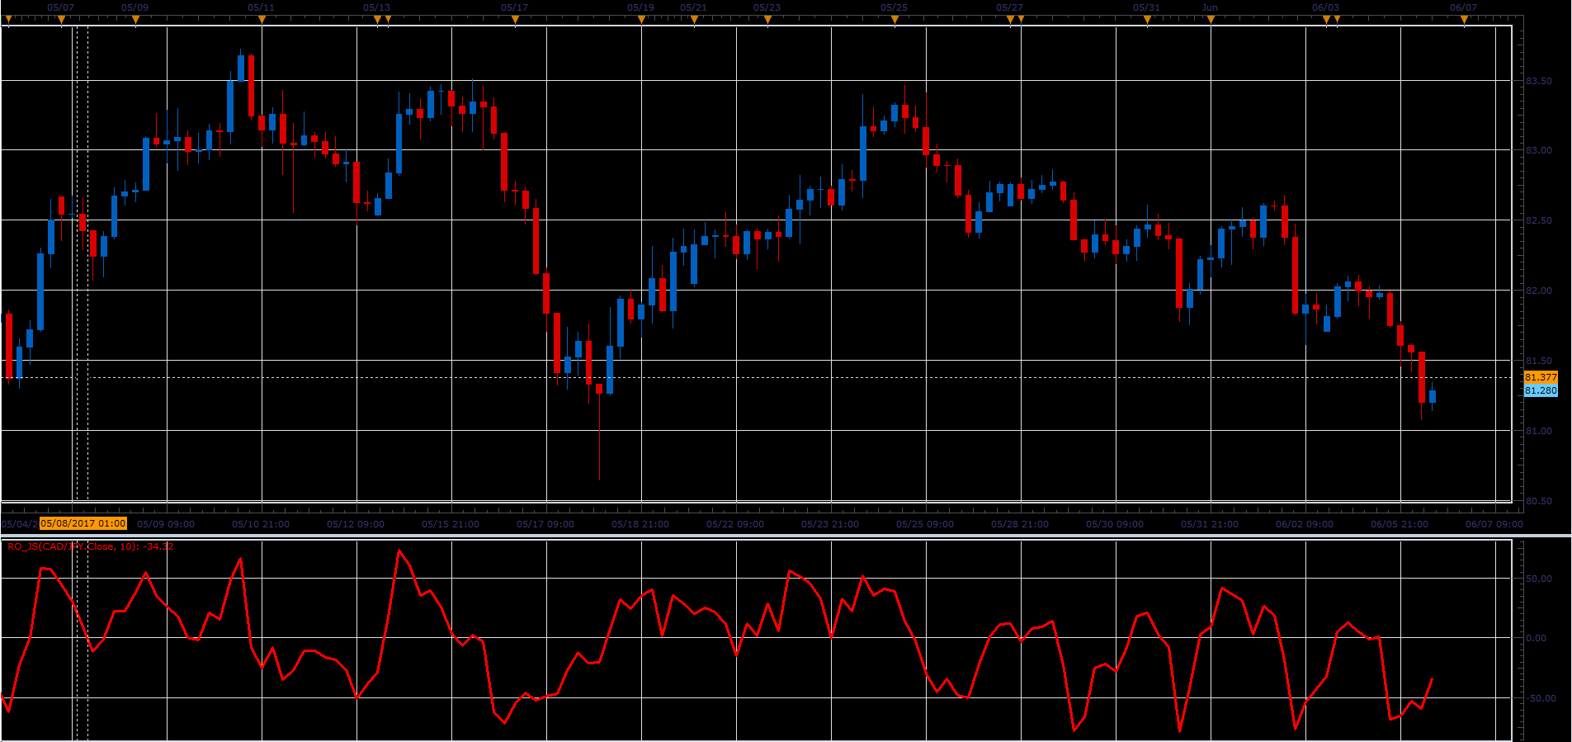The width and height of the screenshot is (1572, 742).
Task: Click the 05/25 top date marker
Action: pyautogui.click(x=894, y=7)
